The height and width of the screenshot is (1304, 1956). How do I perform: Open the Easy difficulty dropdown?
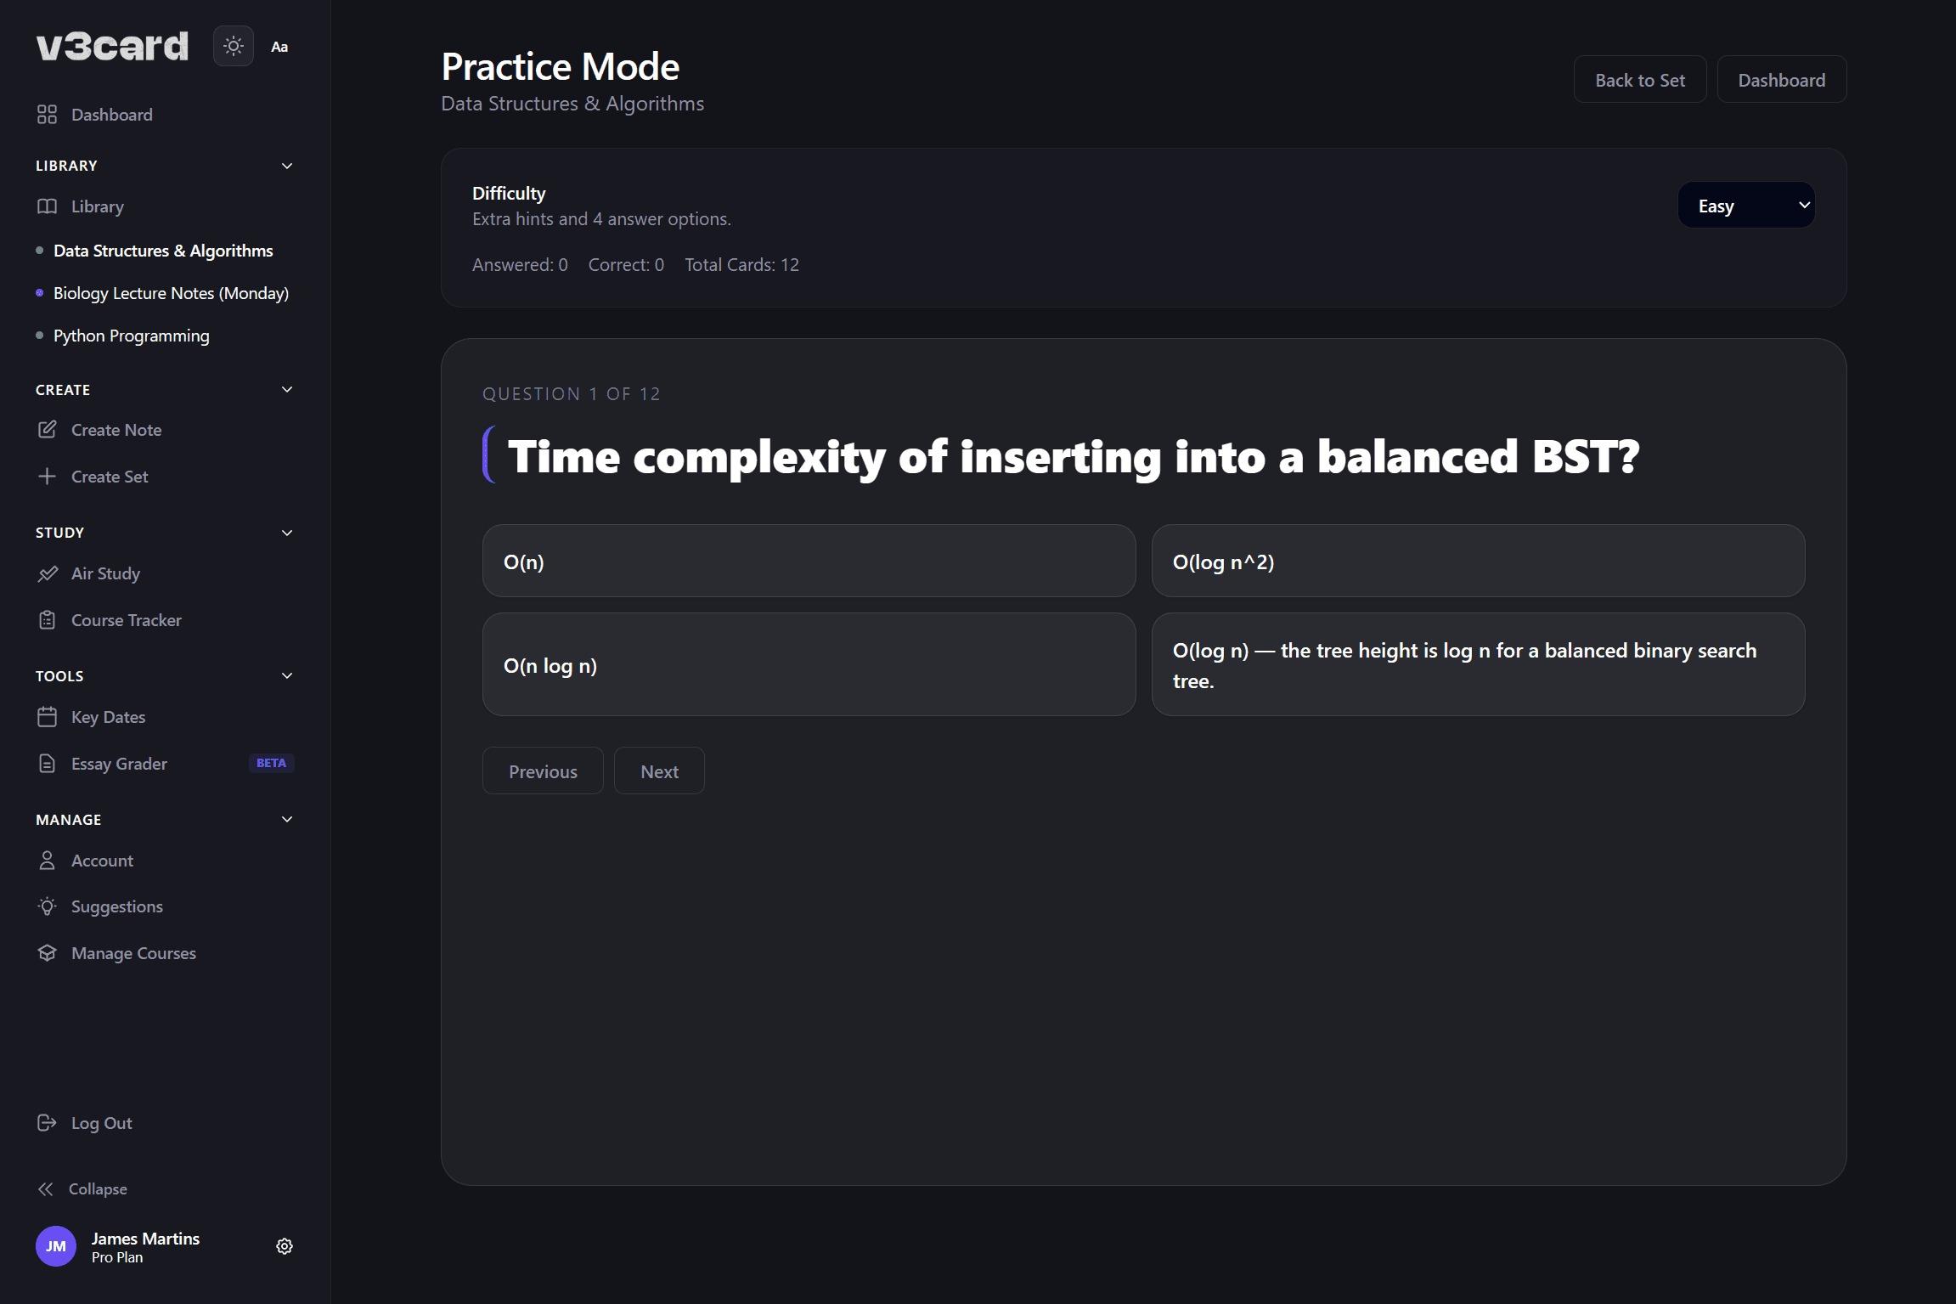(1745, 206)
